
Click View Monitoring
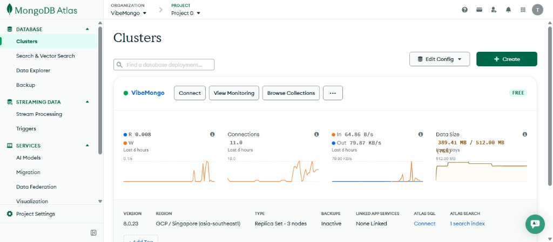[234, 93]
